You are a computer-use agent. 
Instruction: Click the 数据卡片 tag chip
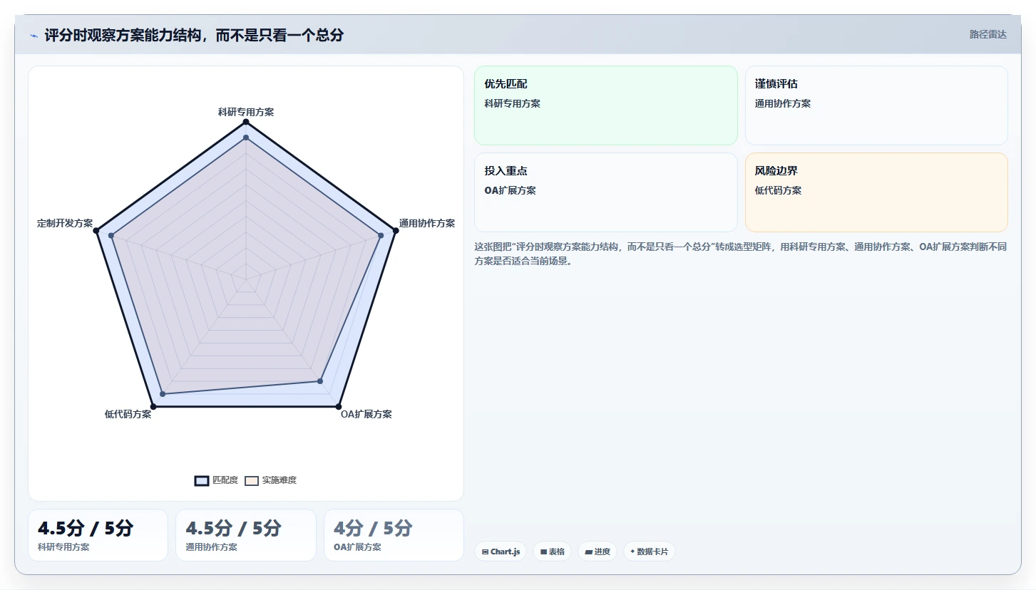click(x=649, y=552)
